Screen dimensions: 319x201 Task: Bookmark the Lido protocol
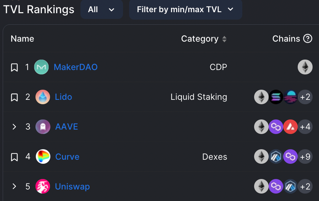[x=14, y=97]
